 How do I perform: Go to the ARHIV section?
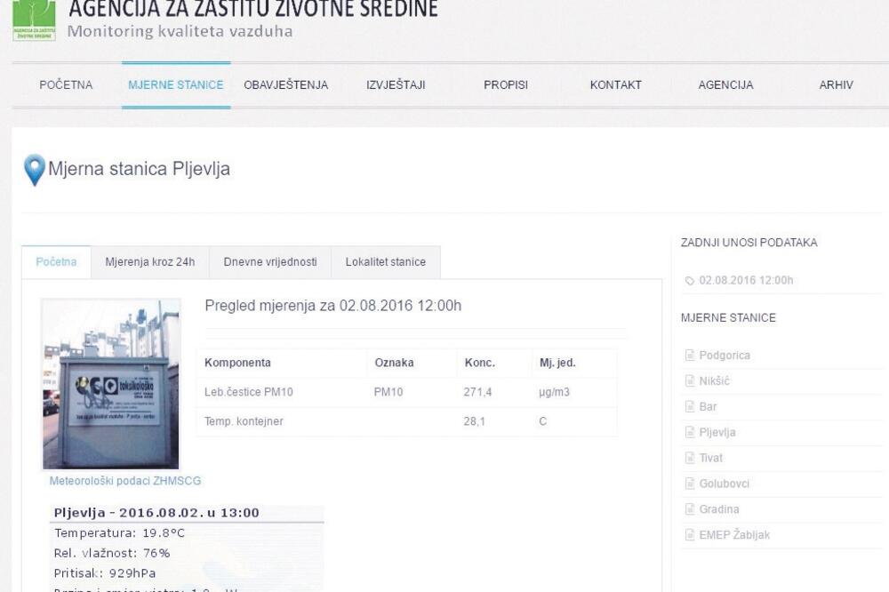[x=837, y=84]
